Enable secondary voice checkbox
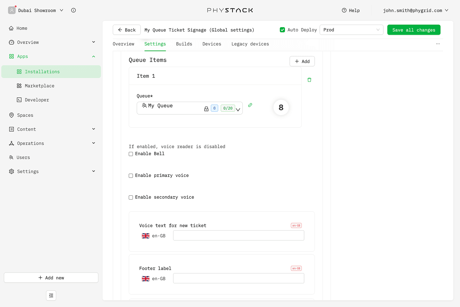The height and width of the screenshot is (307, 460). click(x=131, y=198)
